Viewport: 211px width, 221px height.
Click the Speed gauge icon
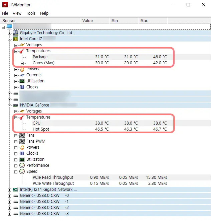coord(22,171)
